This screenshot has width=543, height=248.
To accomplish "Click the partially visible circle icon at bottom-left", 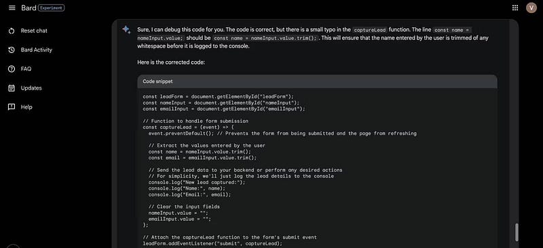I will tap(13, 246).
